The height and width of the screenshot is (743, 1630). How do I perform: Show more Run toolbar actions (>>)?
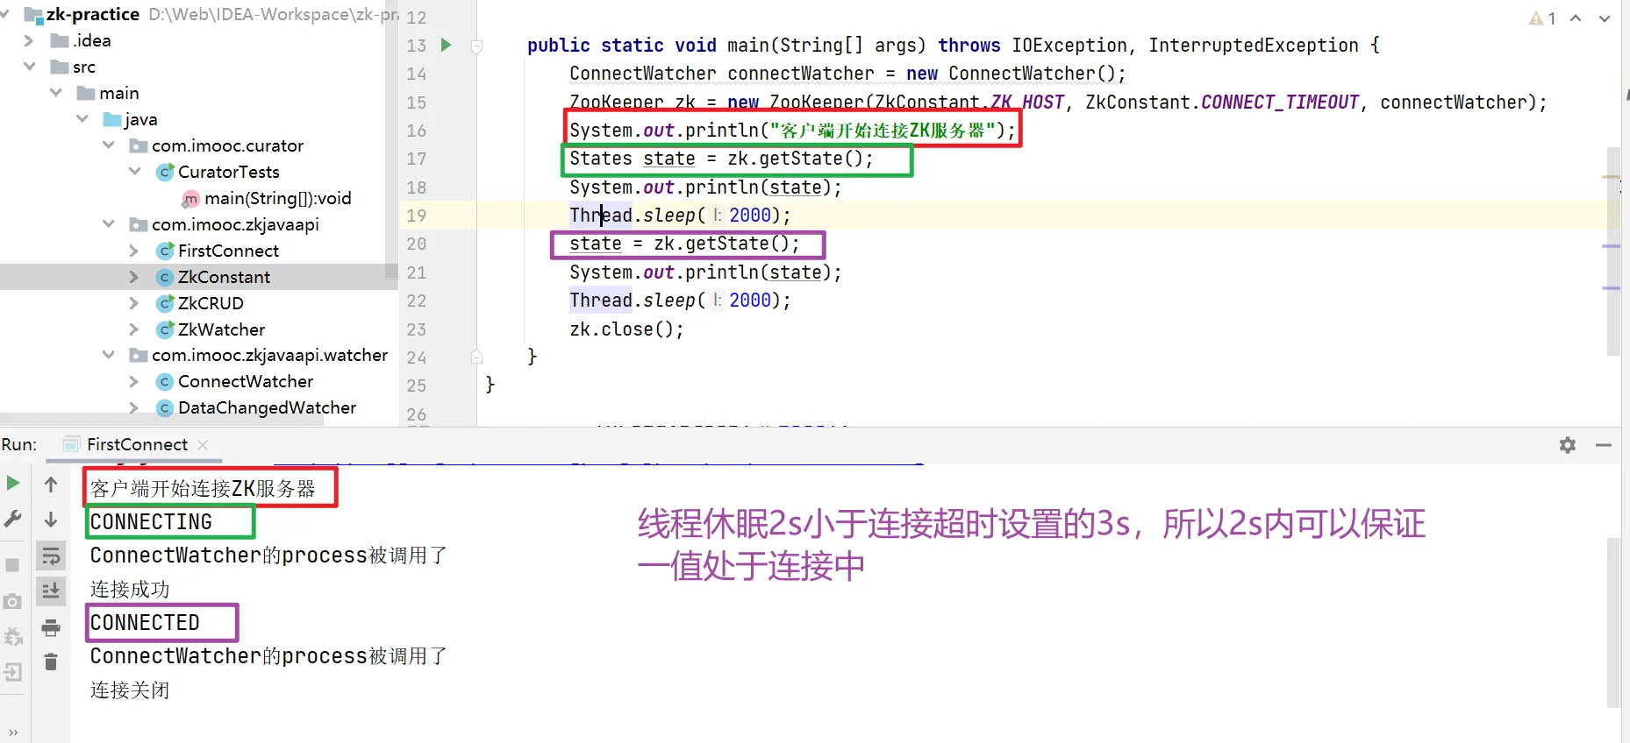point(13,732)
